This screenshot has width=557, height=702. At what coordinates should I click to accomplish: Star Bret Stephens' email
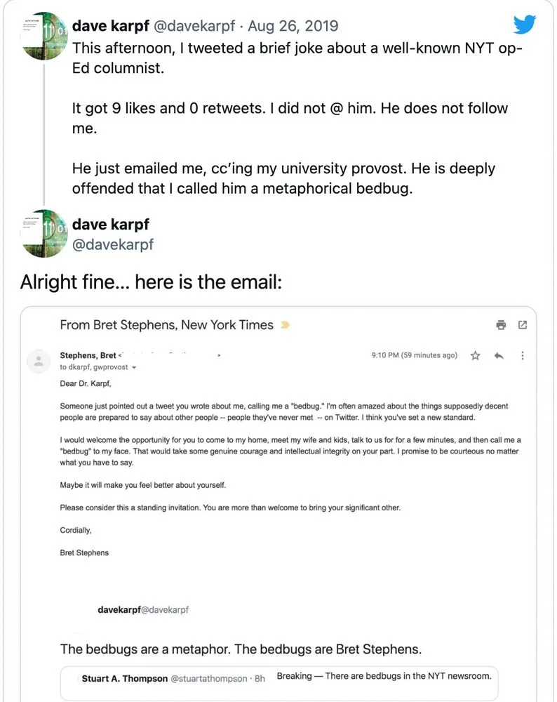coord(475,355)
